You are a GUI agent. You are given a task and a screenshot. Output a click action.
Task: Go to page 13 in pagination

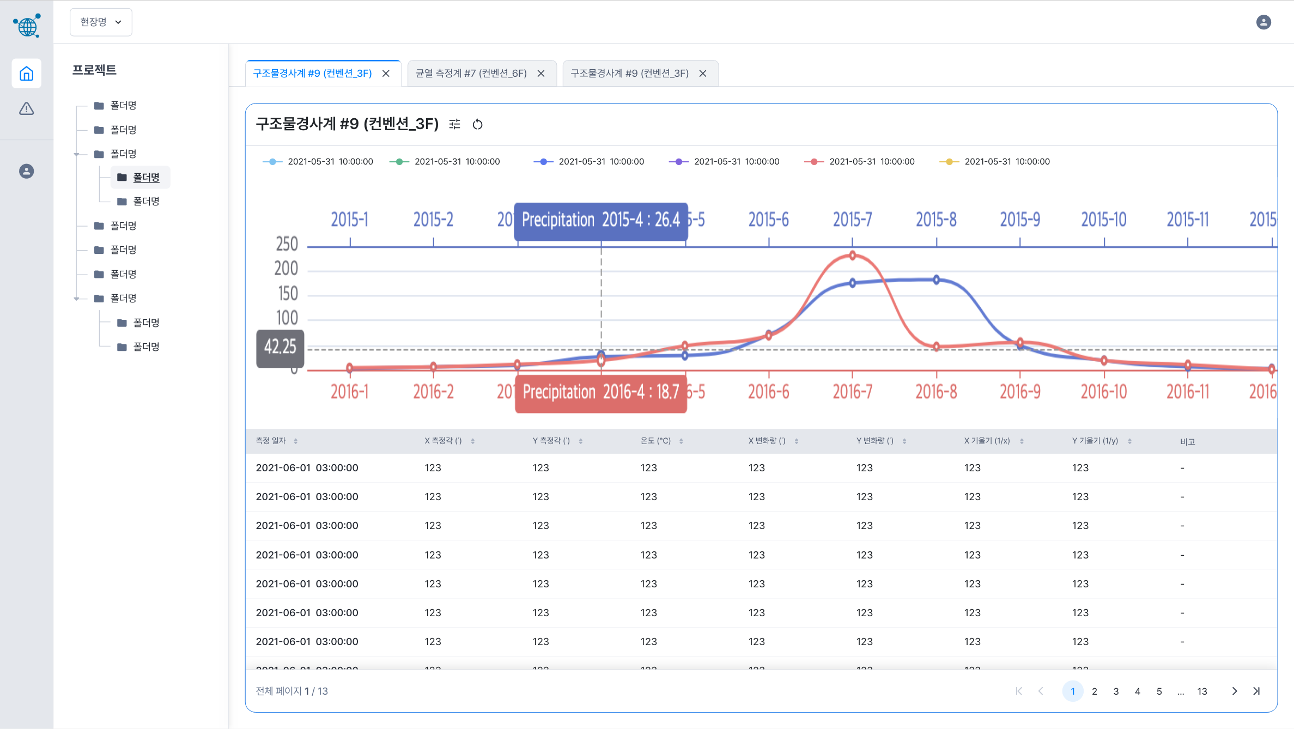(1202, 691)
